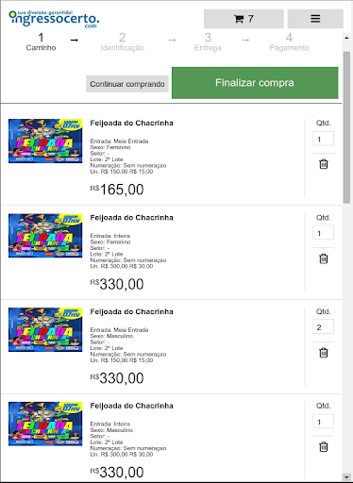
Task: Go to the ingressocerto.com logo homepage
Action: [x=54, y=19]
